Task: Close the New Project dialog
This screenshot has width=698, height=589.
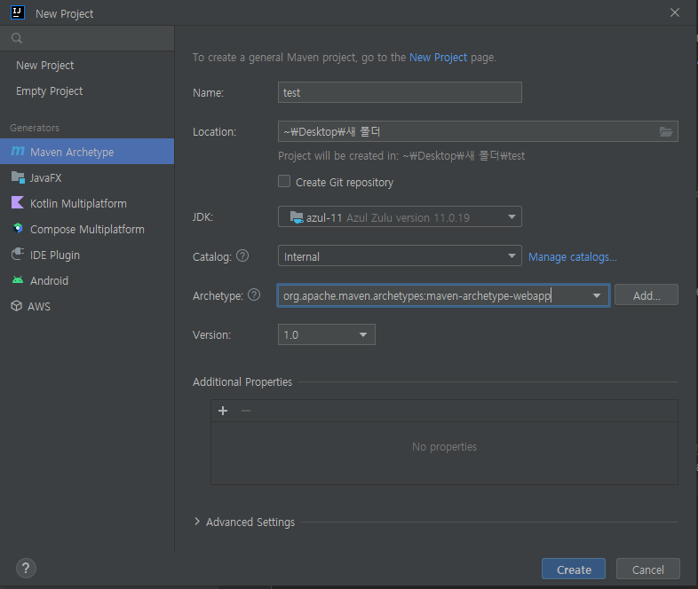Action: point(675,12)
